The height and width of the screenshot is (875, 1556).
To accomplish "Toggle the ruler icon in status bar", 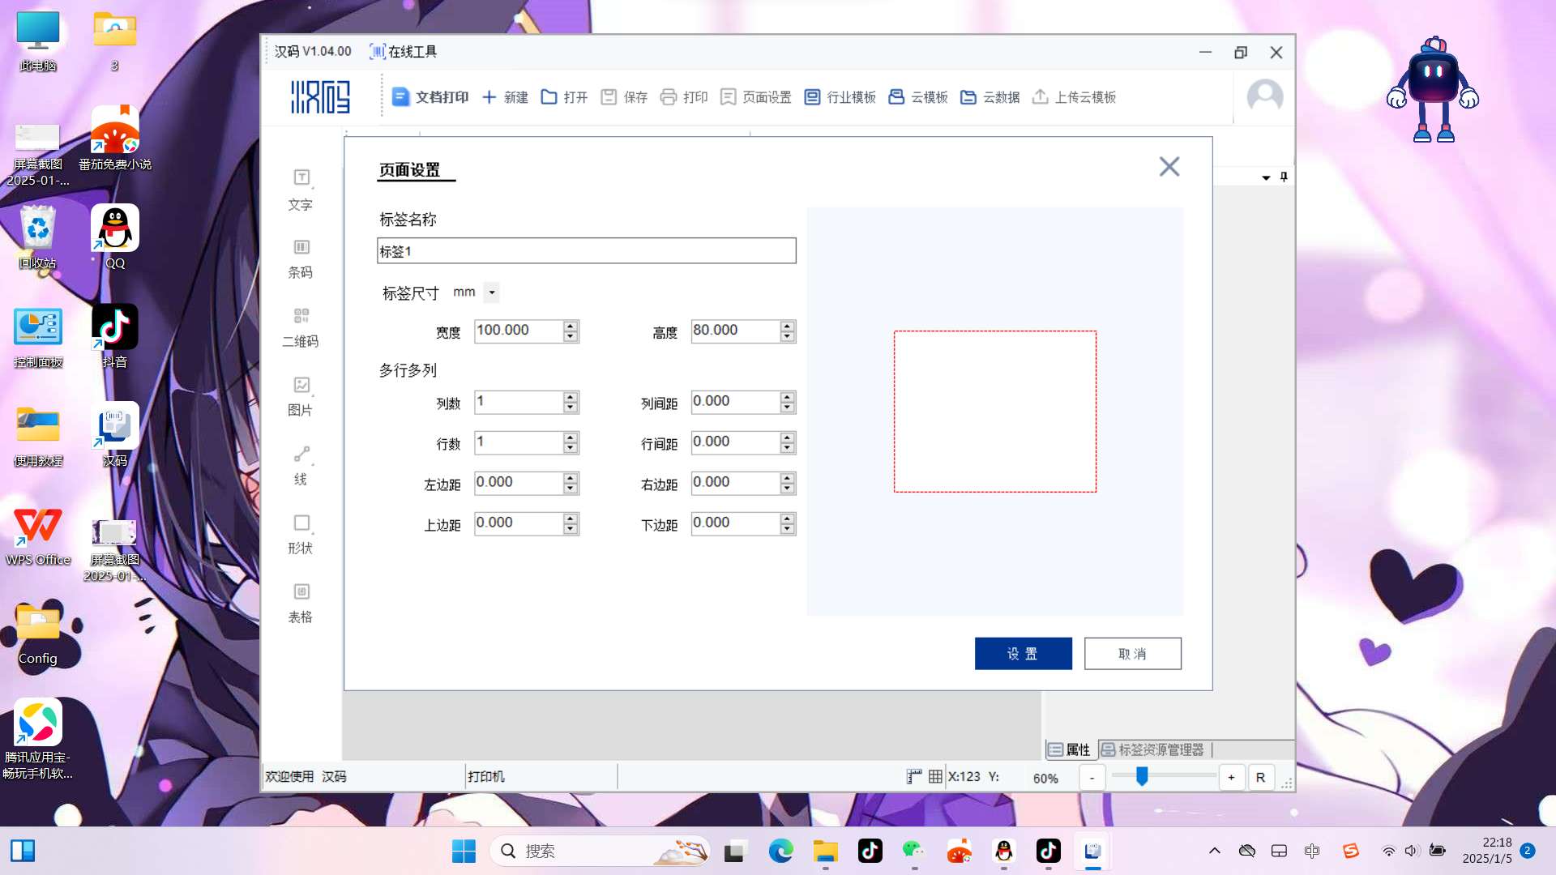I will pyautogui.click(x=914, y=776).
